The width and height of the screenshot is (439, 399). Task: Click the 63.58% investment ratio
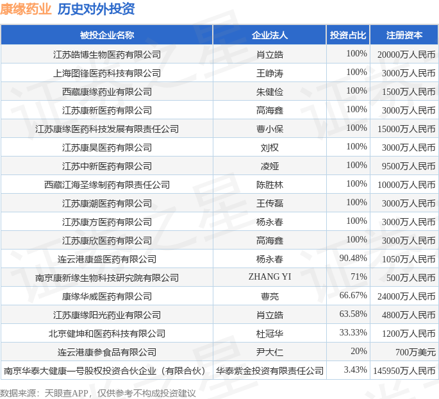(353, 314)
